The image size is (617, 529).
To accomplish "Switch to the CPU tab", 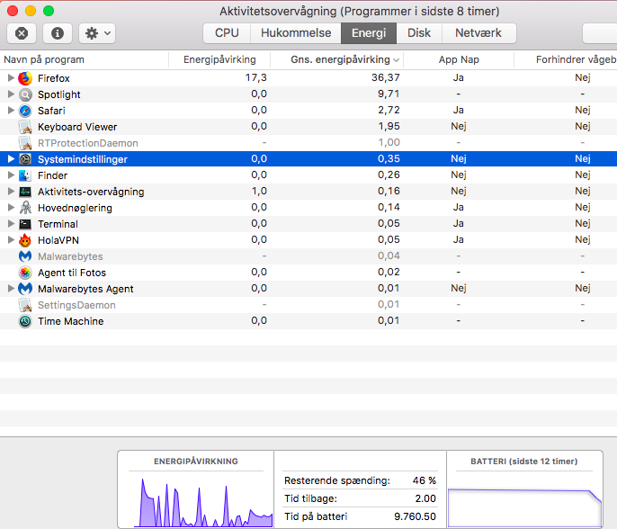I will (x=227, y=33).
